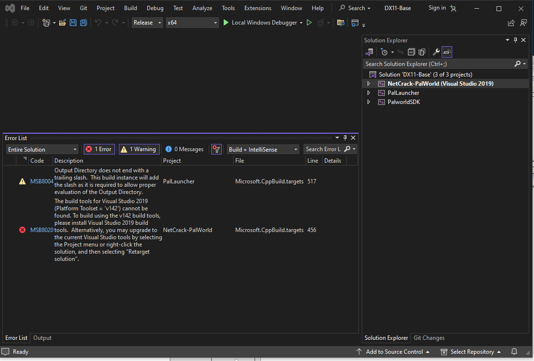The image size is (534, 361).
Task: Open the MSB8020 error code link
Action: pyautogui.click(x=41, y=230)
